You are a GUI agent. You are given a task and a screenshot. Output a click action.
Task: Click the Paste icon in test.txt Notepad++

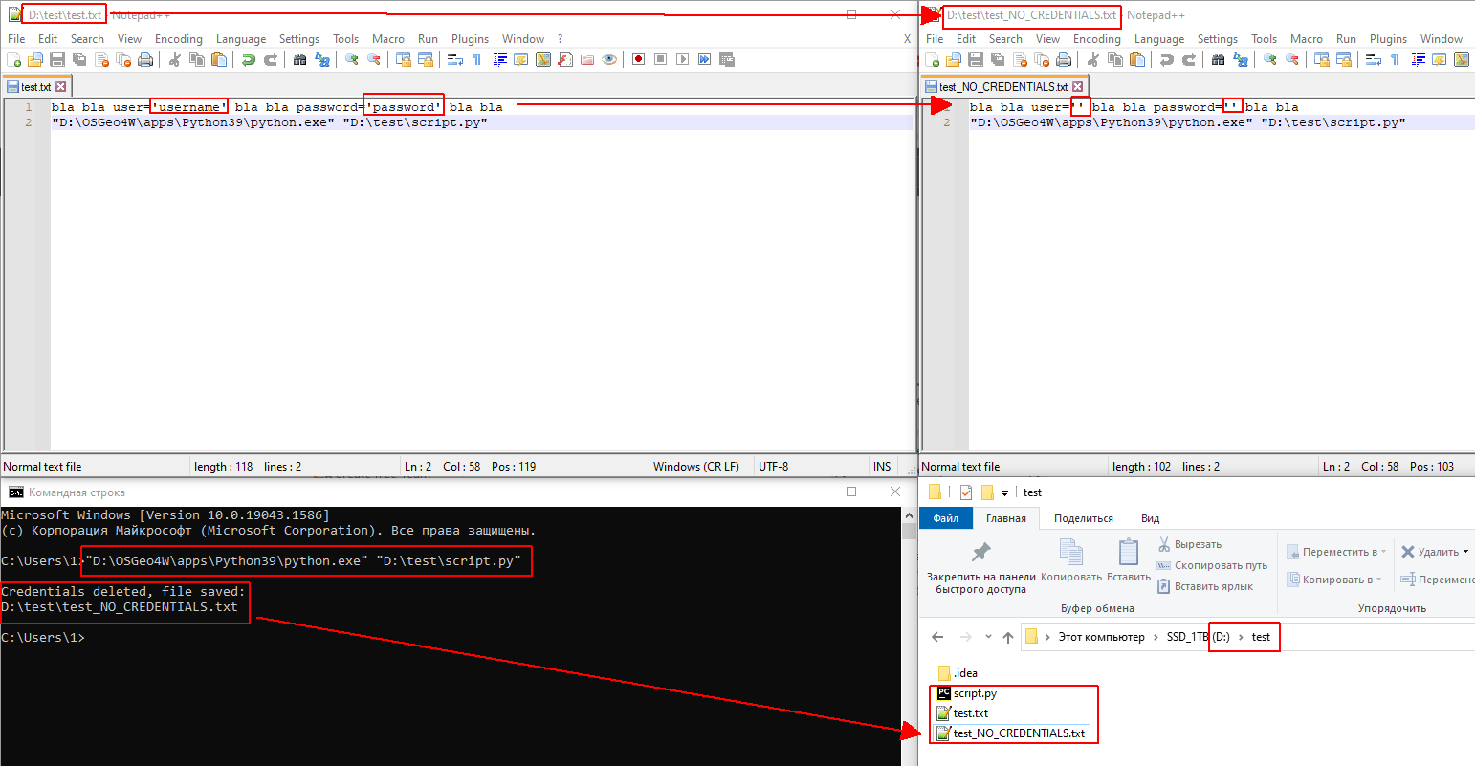tap(219, 59)
